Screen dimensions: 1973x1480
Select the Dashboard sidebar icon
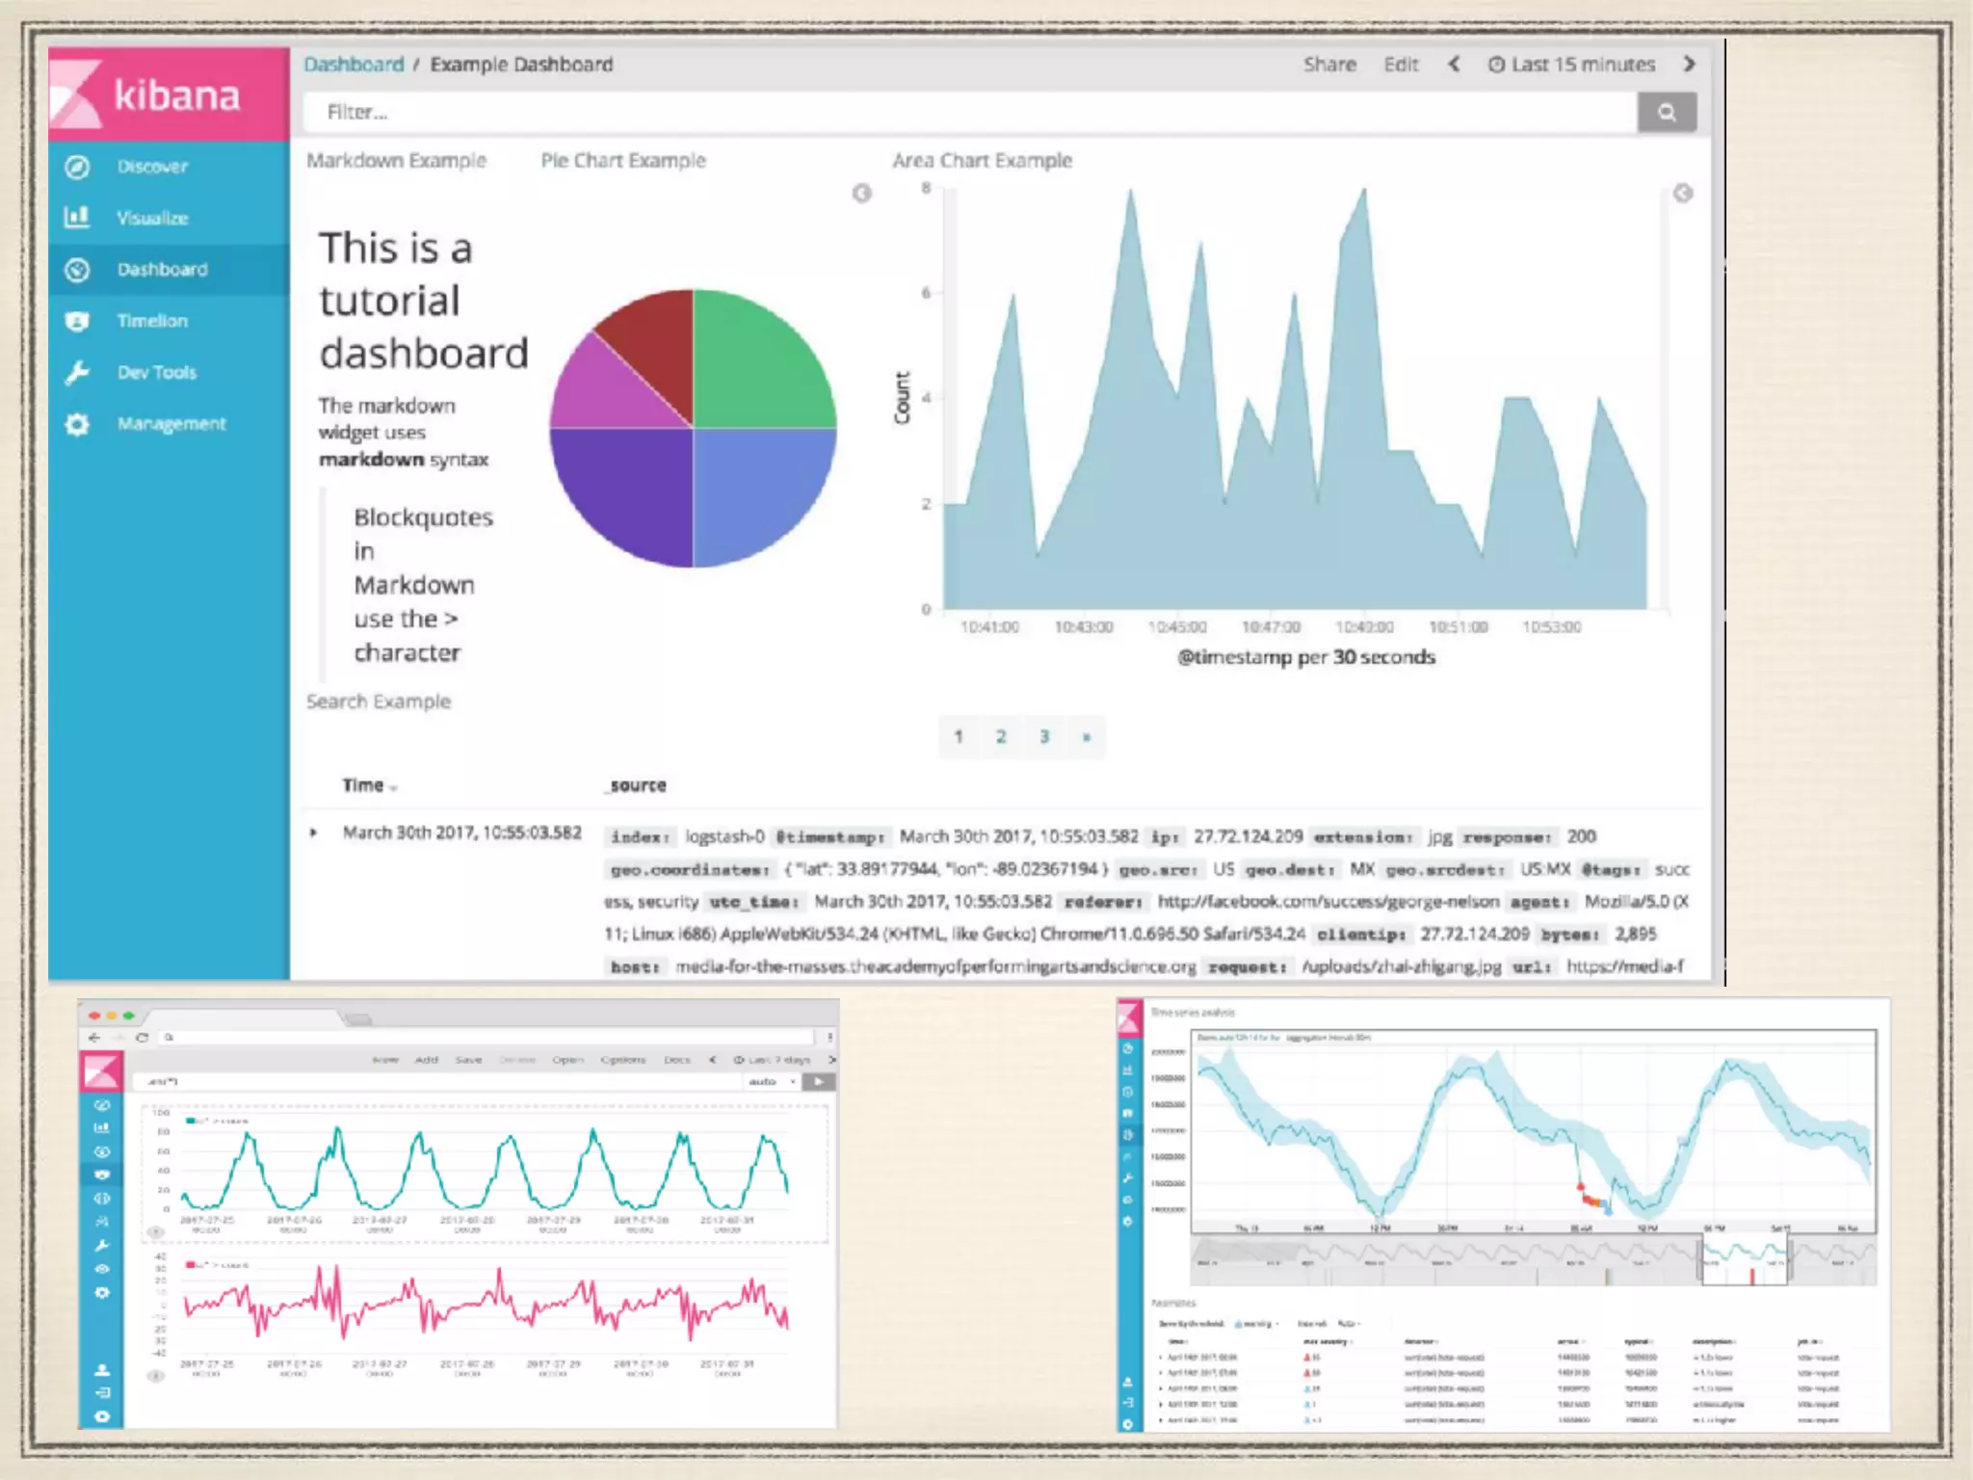(x=77, y=270)
